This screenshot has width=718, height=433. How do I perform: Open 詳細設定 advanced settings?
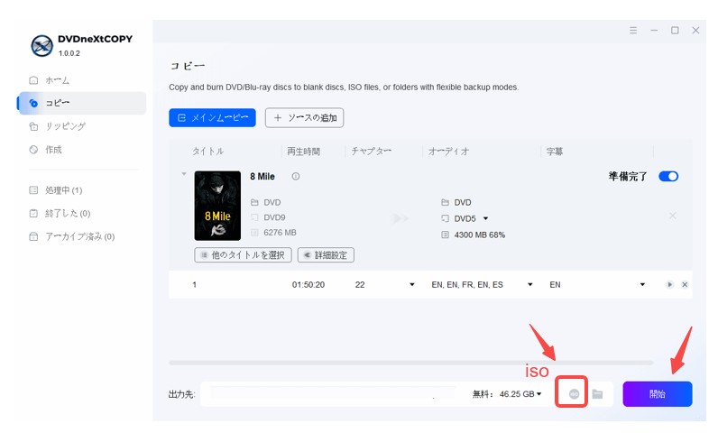click(x=326, y=255)
